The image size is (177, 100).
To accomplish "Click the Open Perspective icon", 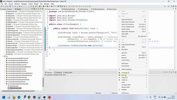I will pos(168,6).
